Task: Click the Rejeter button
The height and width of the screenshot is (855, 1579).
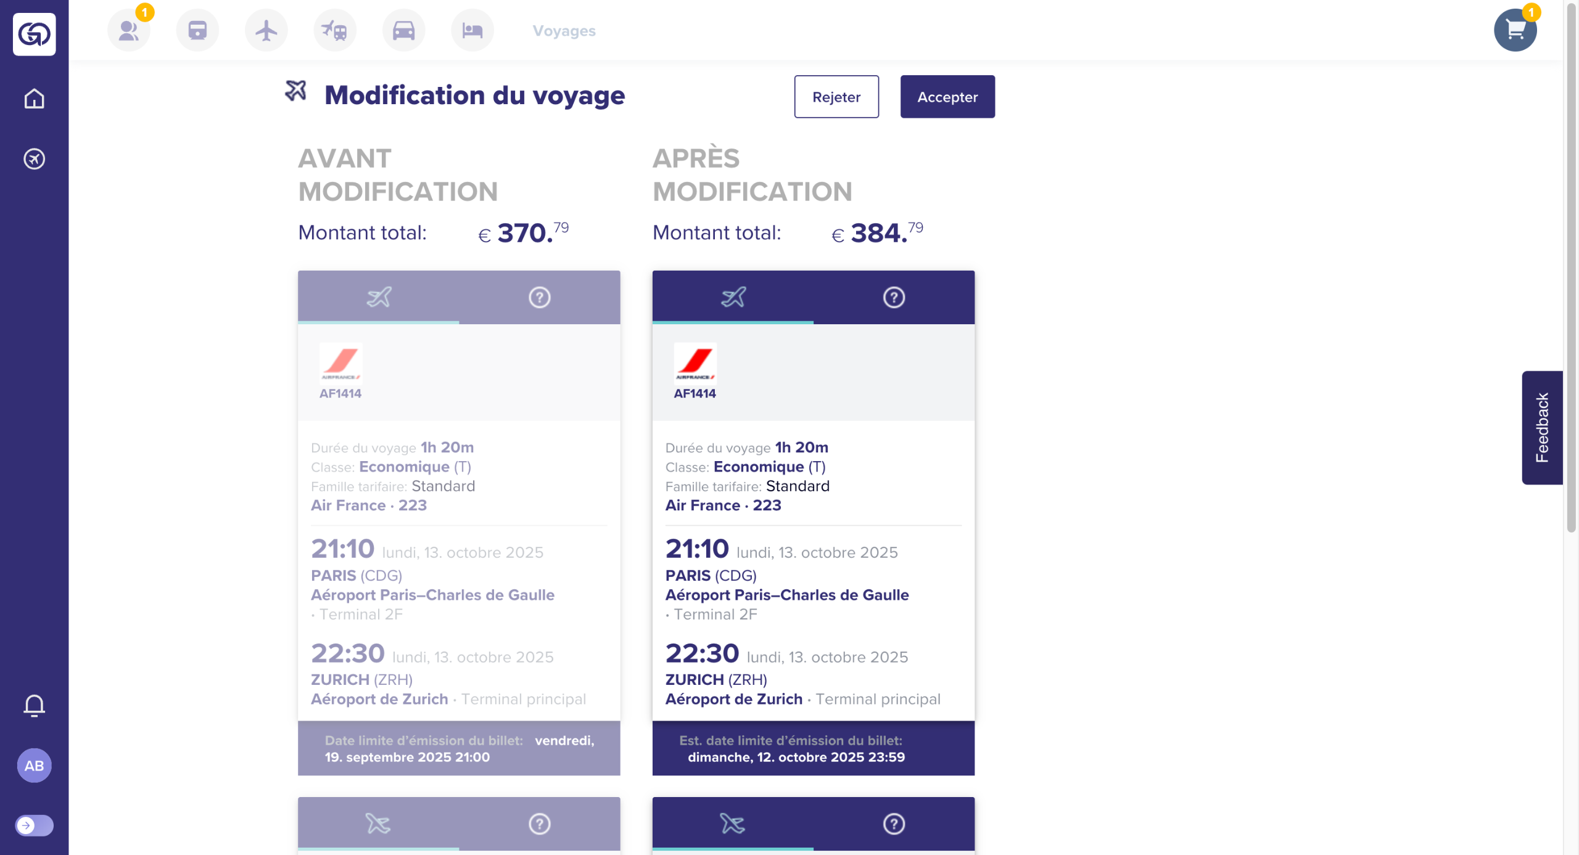Action: [x=836, y=97]
